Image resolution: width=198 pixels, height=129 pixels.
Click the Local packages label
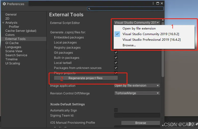pyautogui.click(x=65, y=42)
